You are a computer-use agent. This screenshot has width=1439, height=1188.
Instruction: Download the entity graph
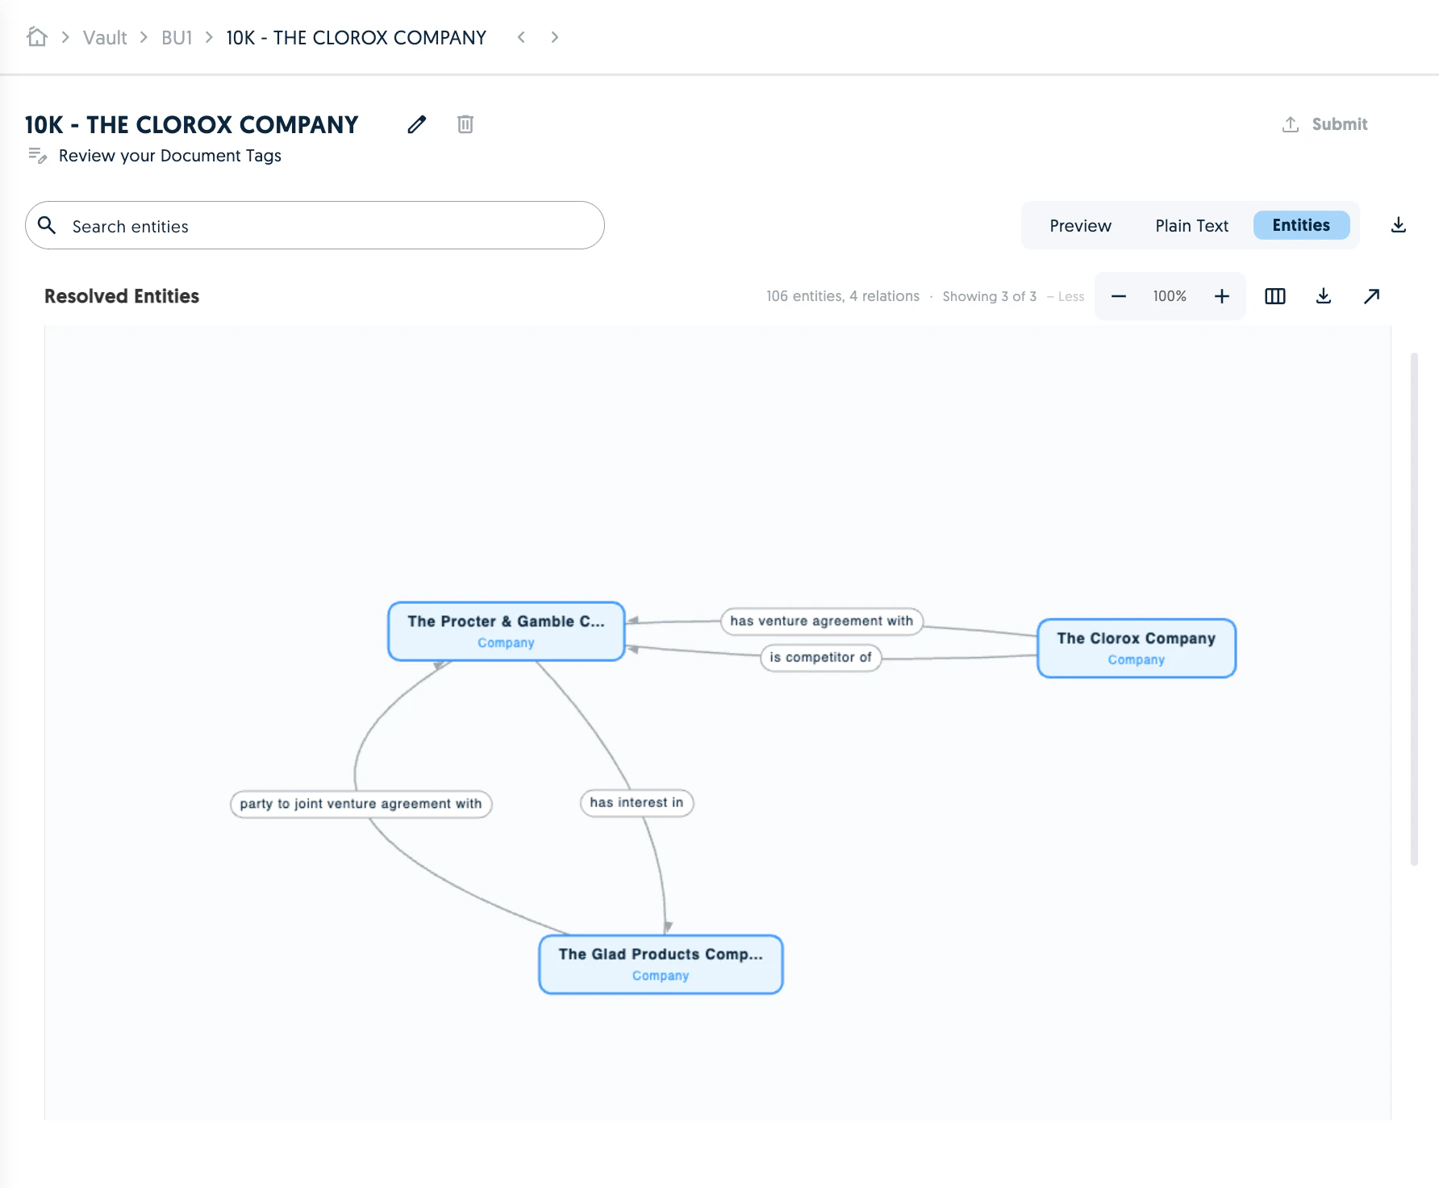click(1324, 296)
